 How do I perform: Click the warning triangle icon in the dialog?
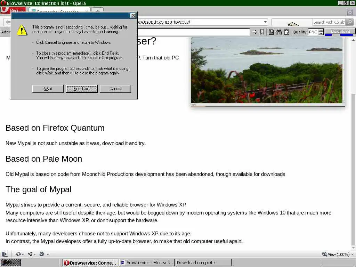(x=22, y=30)
